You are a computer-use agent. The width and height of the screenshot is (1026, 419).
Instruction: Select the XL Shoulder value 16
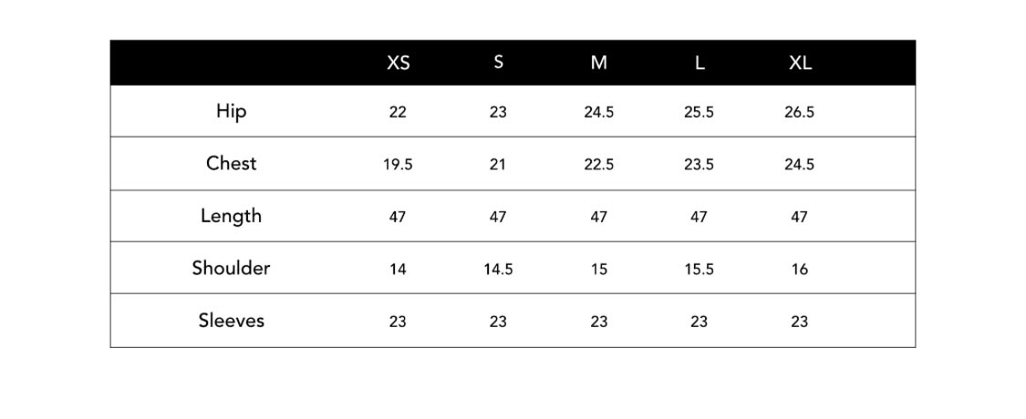[800, 270]
